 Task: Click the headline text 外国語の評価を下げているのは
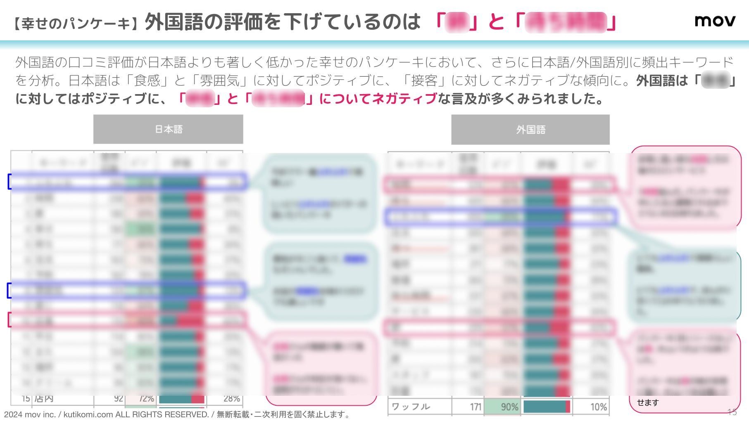click(283, 22)
